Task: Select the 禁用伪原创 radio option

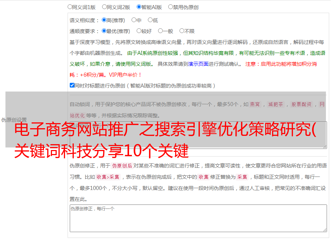Action: pos(170,7)
